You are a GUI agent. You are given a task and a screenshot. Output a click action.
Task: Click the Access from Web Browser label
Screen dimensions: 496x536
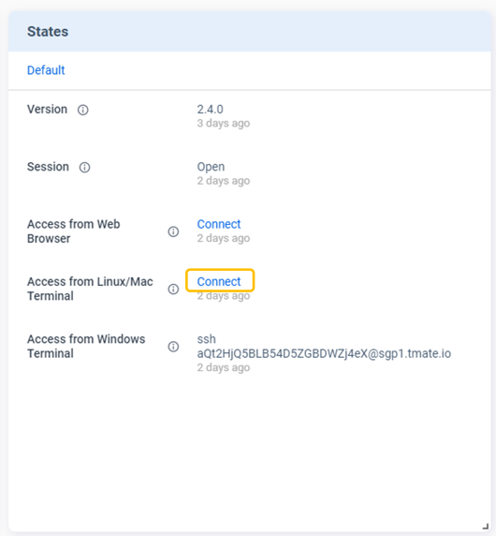pyautogui.click(x=74, y=231)
